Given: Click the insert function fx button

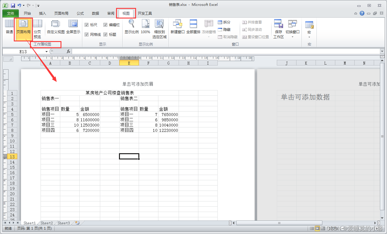Looking at the screenshot, I should tap(68, 51).
